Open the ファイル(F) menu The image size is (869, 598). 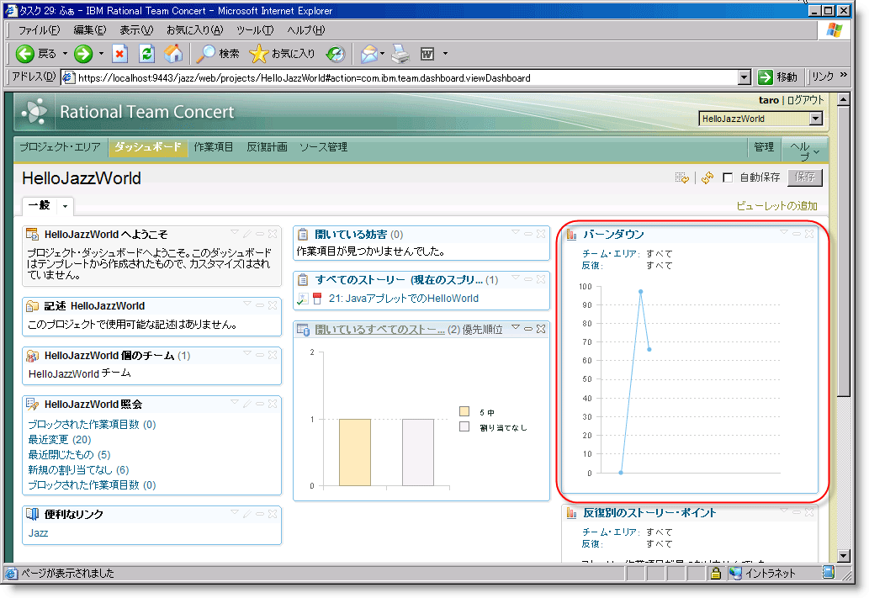[x=39, y=30]
